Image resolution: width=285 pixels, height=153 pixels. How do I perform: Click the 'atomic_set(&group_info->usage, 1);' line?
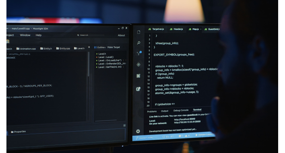177,93
